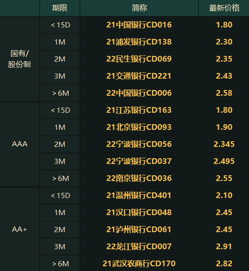Open 22中国银行CD006 bond
249x271 pixels.
click(139, 93)
